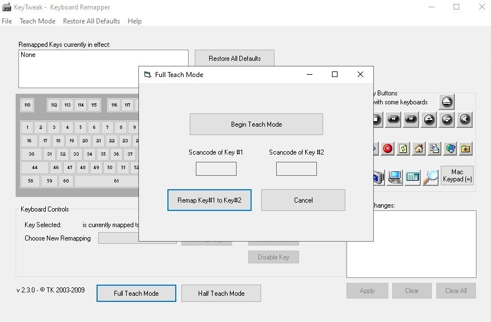
Task: Select key 113 on the keyboard layout
Action: (x=68, y=105)
